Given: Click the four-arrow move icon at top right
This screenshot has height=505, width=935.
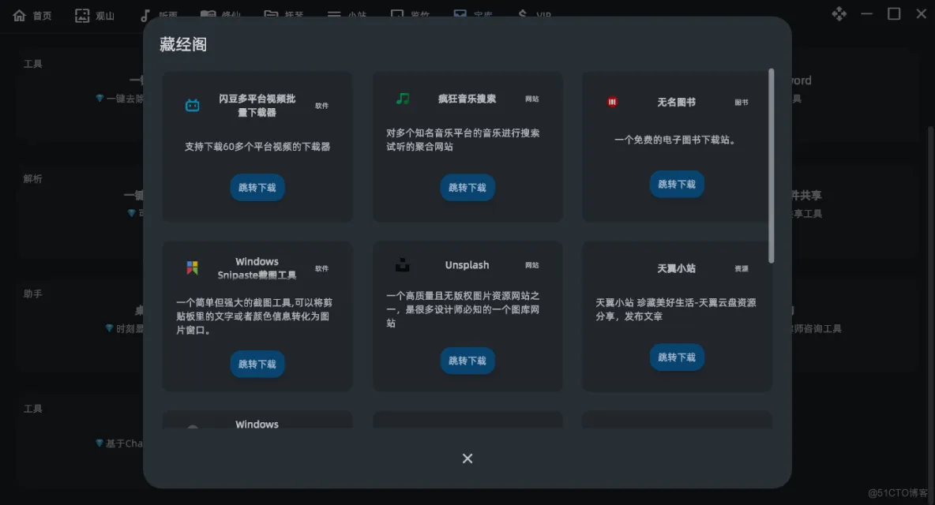Looking at the screenshot, I should tap(839, 13).
